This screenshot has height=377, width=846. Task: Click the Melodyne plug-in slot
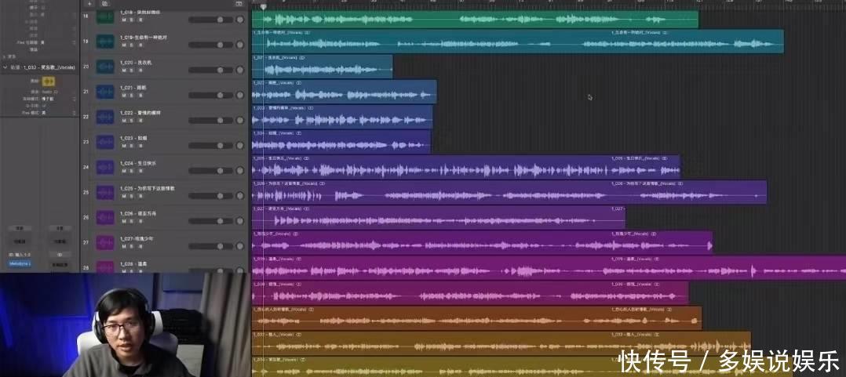(19, 265)
